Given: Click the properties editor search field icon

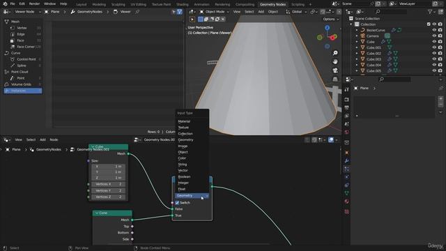Looking at the screenshot, I should 382,79.
